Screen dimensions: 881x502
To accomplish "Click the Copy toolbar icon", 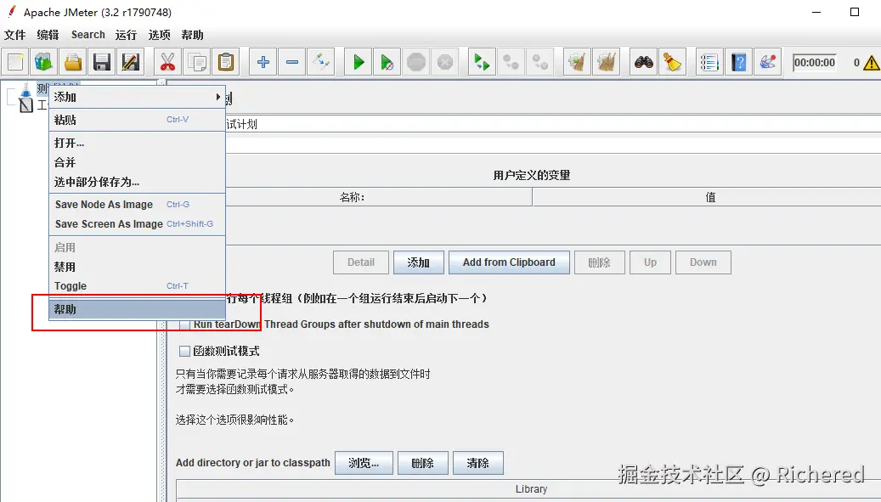I will [196, 62].
